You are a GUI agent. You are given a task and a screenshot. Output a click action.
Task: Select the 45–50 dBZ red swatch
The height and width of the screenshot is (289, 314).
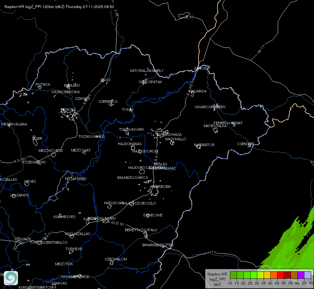click(x=281, y=275)
